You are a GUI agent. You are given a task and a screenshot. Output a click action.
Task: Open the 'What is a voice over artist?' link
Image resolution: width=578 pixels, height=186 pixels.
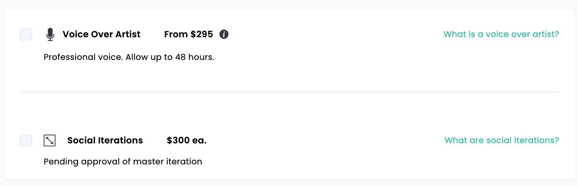coord(501,34)
